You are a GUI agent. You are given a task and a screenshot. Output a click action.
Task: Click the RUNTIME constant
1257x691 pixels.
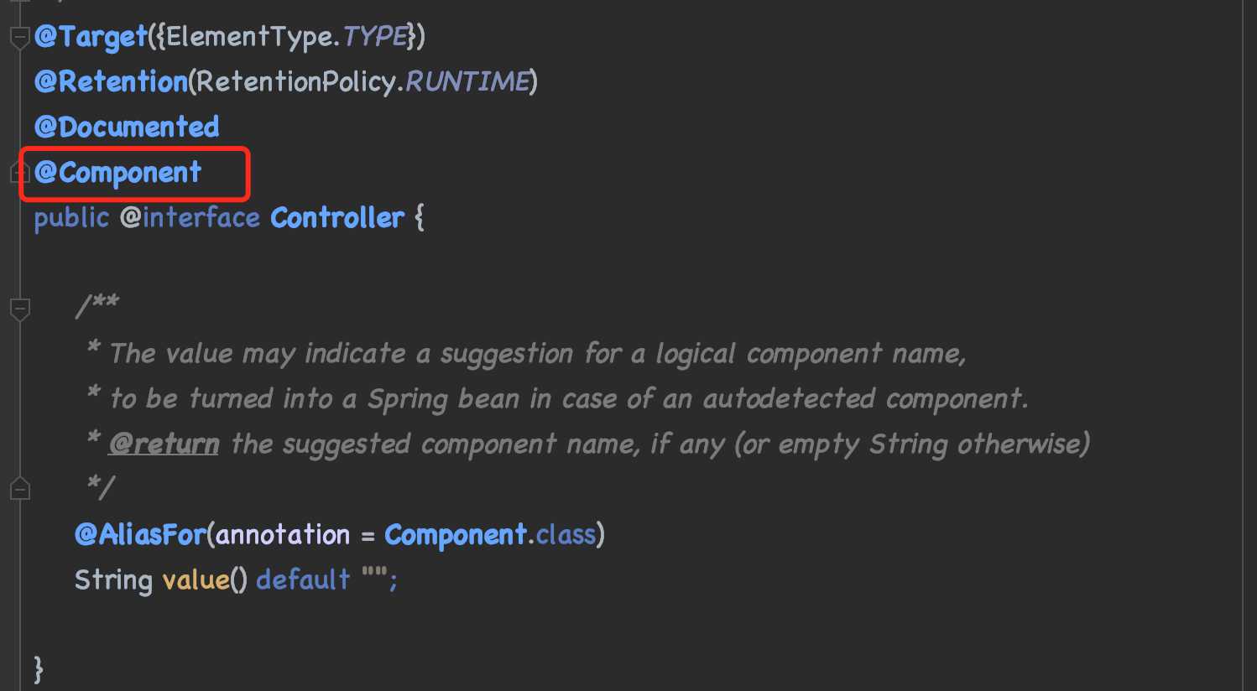(x=467, y=82)
